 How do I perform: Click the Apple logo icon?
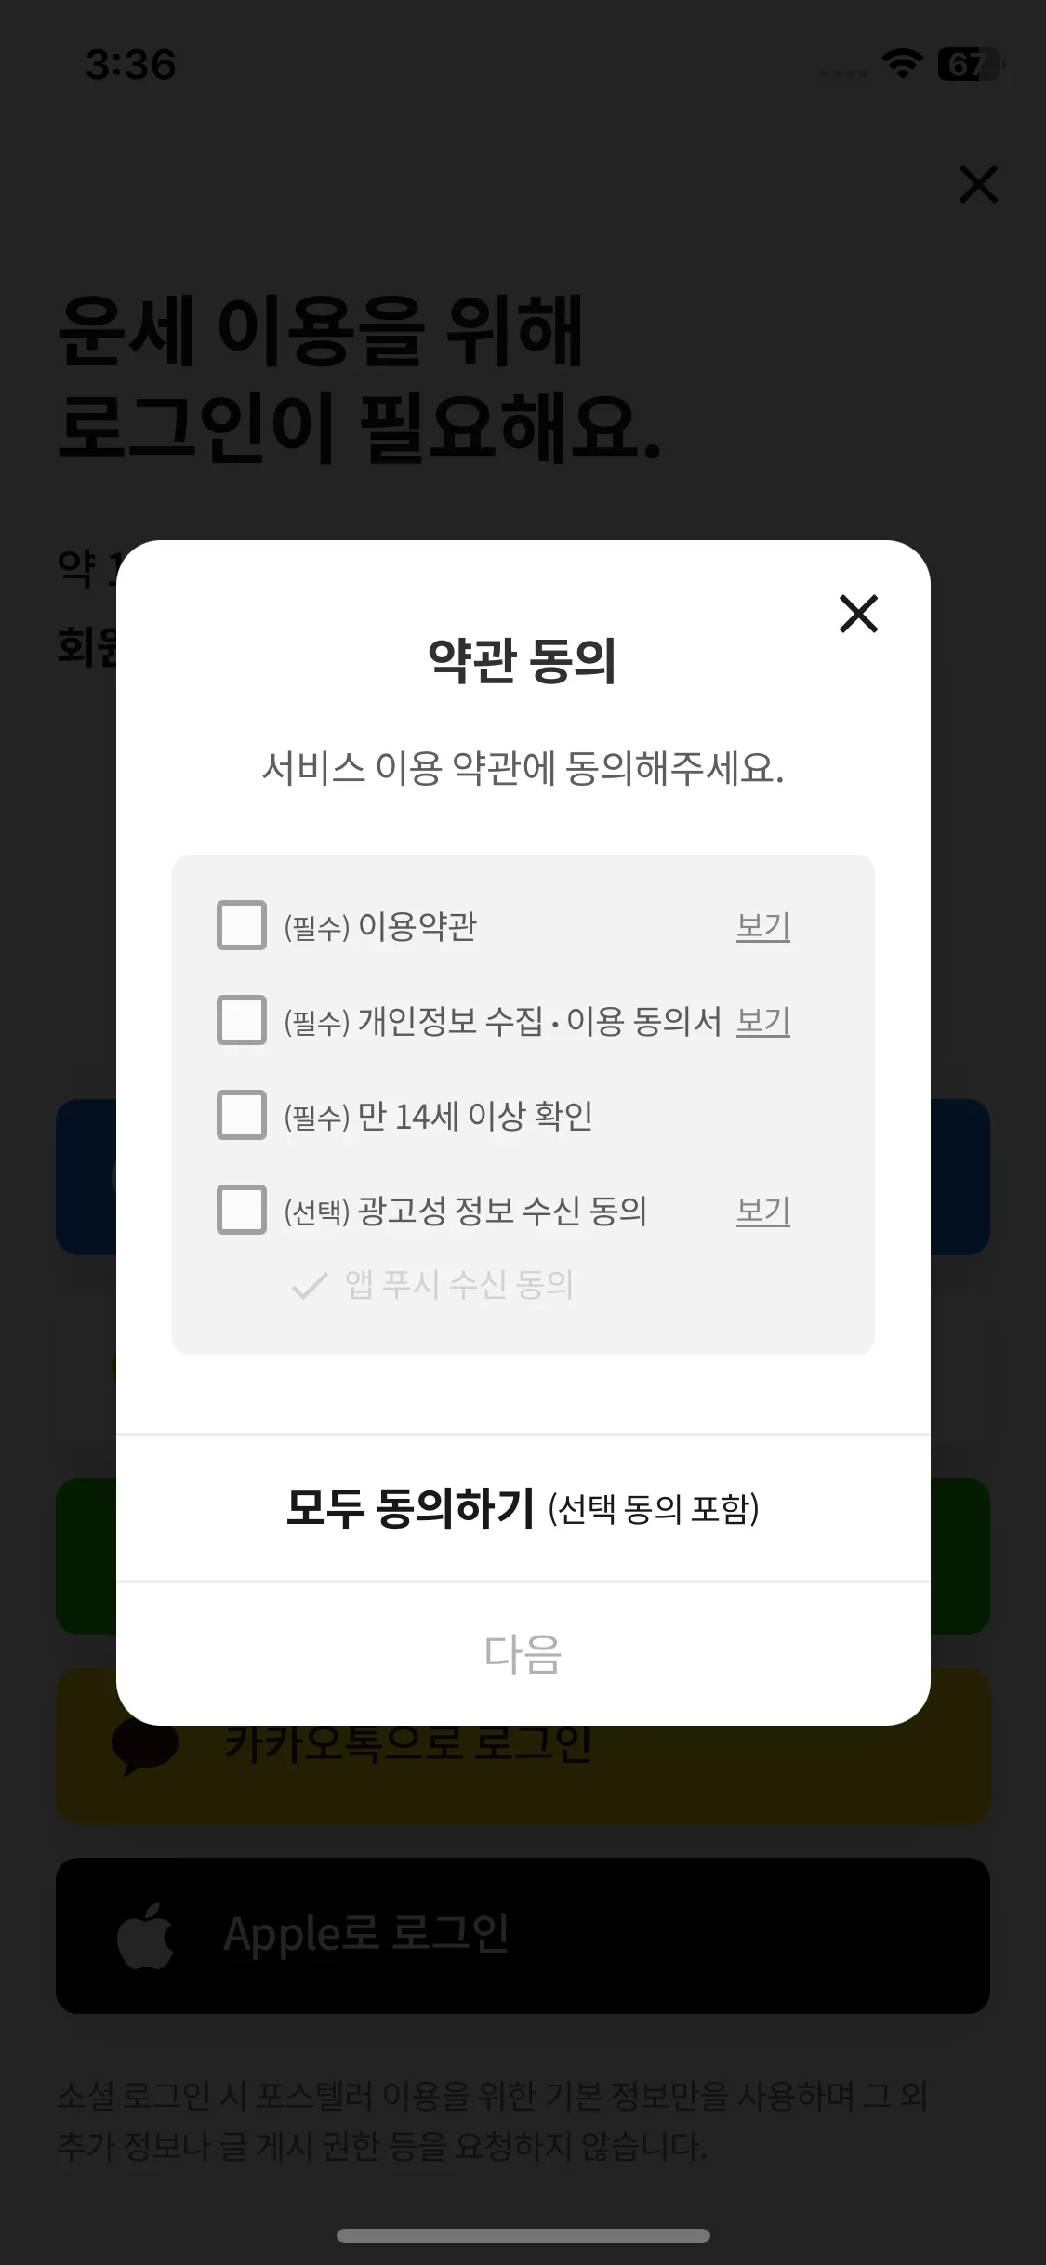tap(146, 1935)
